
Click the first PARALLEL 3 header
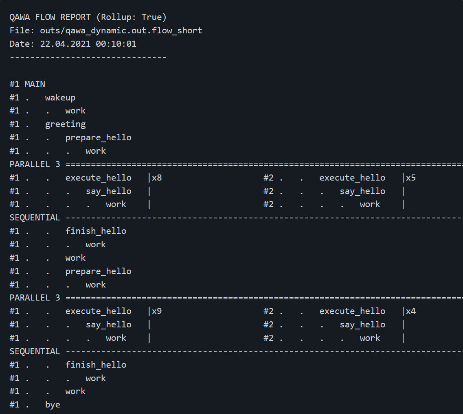(x=35, y=164)
